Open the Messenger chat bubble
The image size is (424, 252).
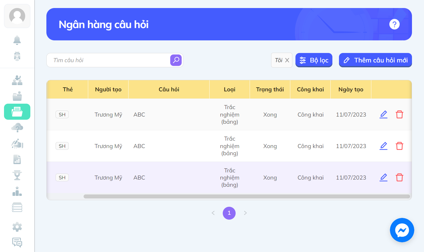tap(402, 230)
